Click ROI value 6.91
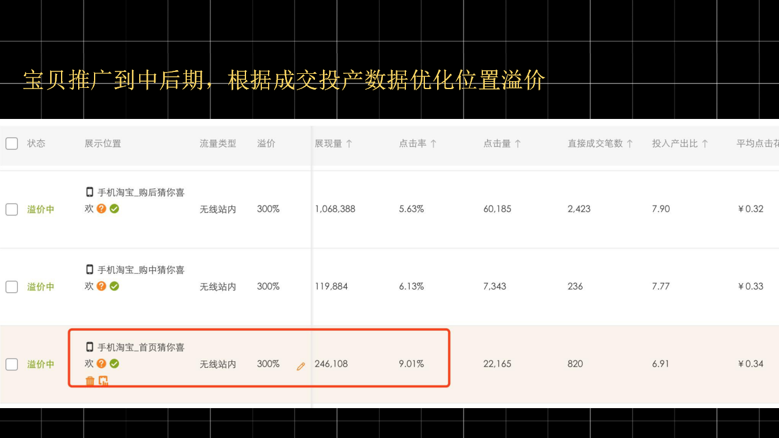This screenshot has width=779, height=438. [x=661, y=364]
